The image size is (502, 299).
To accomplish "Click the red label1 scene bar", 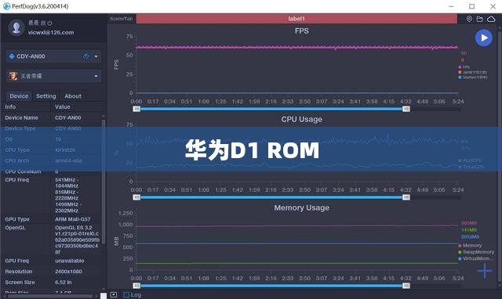I will [x=296, y=19].
